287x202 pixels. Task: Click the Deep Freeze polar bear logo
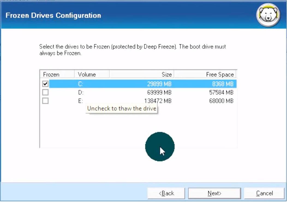(268, 15)
